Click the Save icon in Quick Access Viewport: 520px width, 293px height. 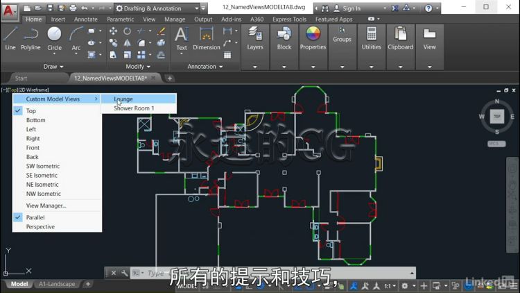click(x=50, y=8)
